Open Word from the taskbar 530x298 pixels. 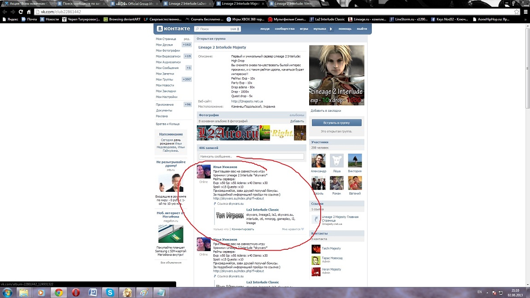pyautogui.click(x=93, y=292)
